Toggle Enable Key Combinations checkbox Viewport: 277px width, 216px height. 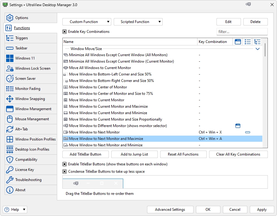pos(65,32)
